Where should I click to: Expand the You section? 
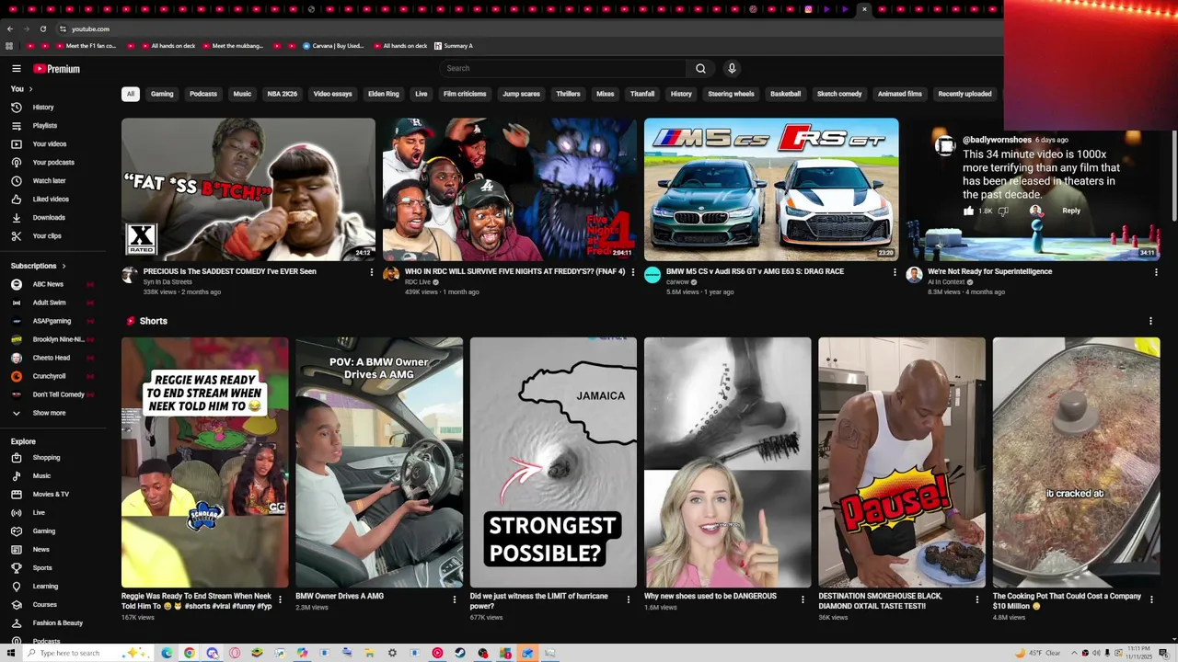pos(21,89)
